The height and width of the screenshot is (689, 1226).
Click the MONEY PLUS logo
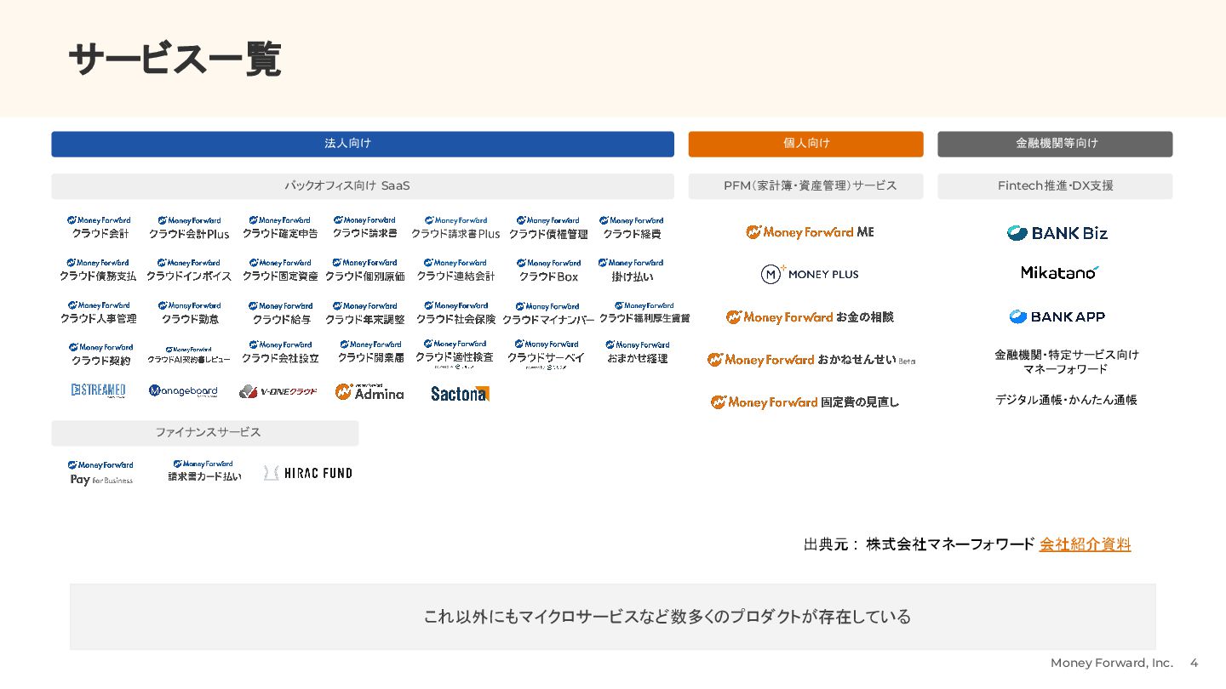pyautogui.click(x=810, y=274)
